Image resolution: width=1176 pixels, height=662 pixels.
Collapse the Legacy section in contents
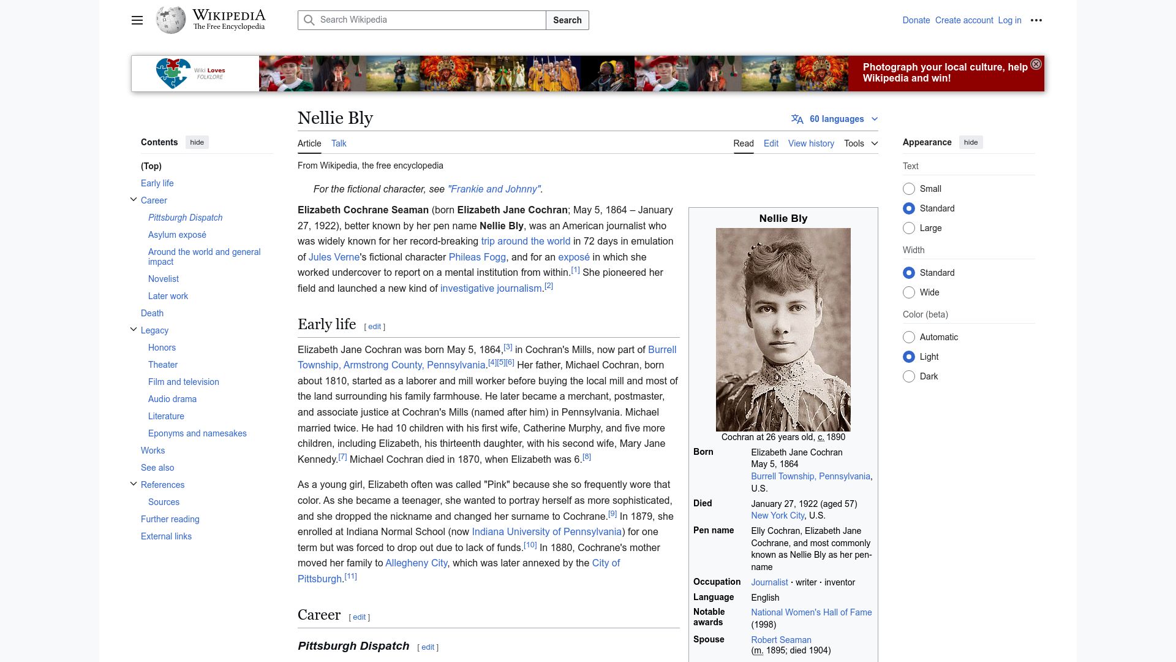(x=134, y=330)
